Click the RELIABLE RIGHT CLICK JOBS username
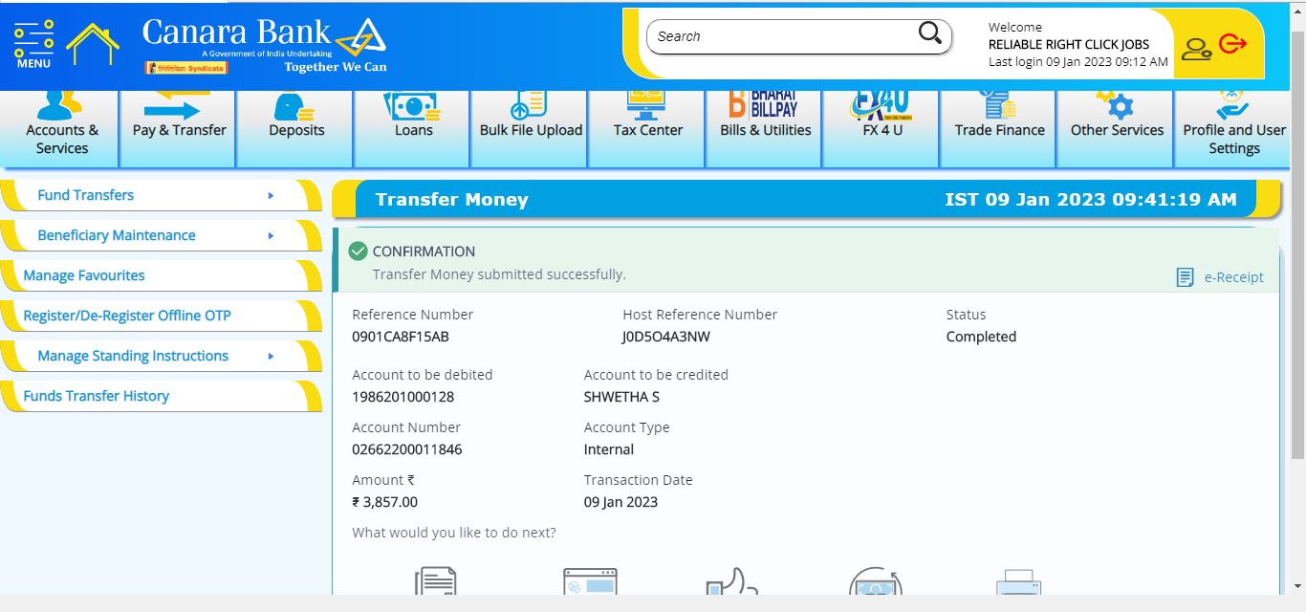This screenshot has width=1306, height=612. [x=1069, y=44]
